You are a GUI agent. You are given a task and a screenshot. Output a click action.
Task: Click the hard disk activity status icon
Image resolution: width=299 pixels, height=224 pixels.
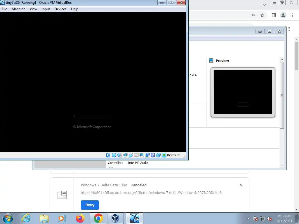[108, 155]
